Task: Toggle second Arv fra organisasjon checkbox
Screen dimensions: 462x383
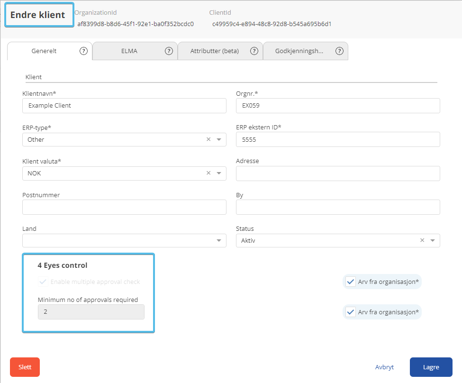Action: pos(351,312)
